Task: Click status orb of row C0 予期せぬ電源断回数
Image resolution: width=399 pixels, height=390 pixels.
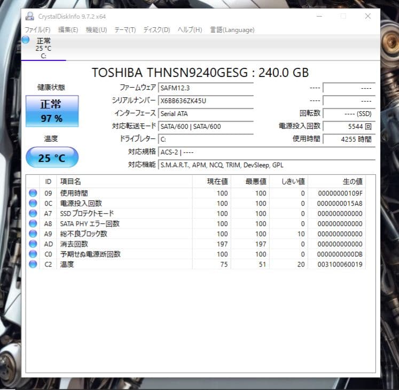Action: coord(33,254)
